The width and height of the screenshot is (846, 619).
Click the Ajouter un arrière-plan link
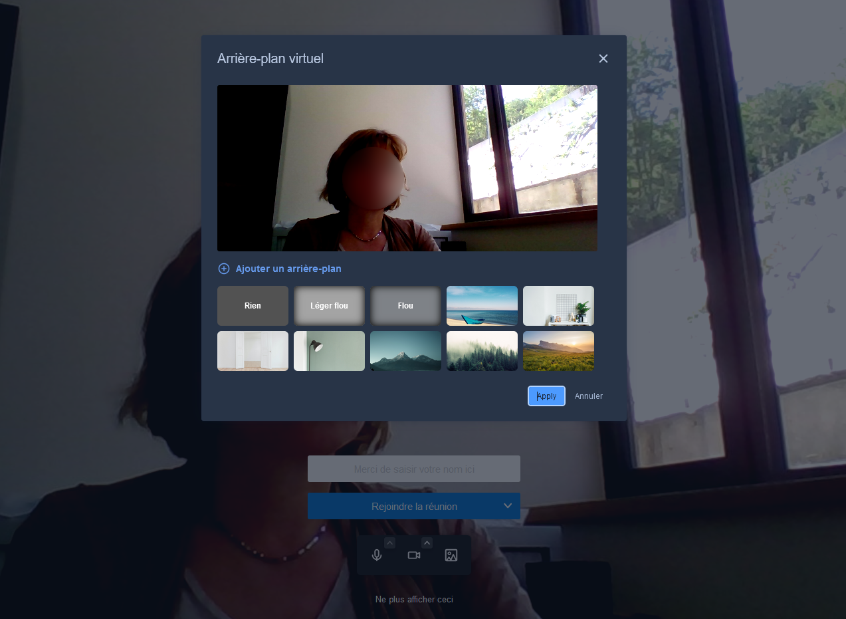[x=288, y=269]
